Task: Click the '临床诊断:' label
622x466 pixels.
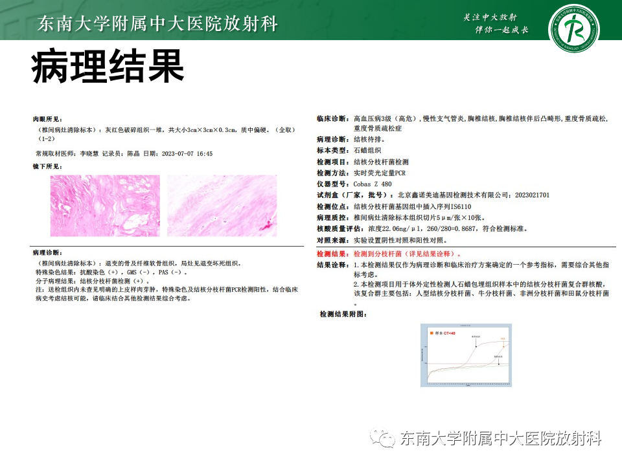Action: pos(333,118)
